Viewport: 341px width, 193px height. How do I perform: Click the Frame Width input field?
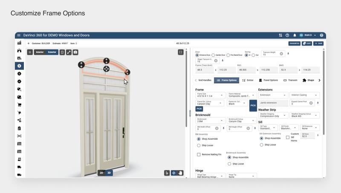click(205, 70)
